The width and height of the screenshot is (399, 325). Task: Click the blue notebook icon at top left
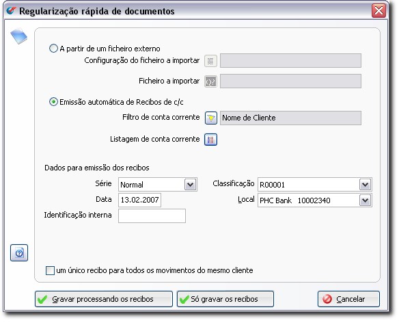click(x=19, y=37)
